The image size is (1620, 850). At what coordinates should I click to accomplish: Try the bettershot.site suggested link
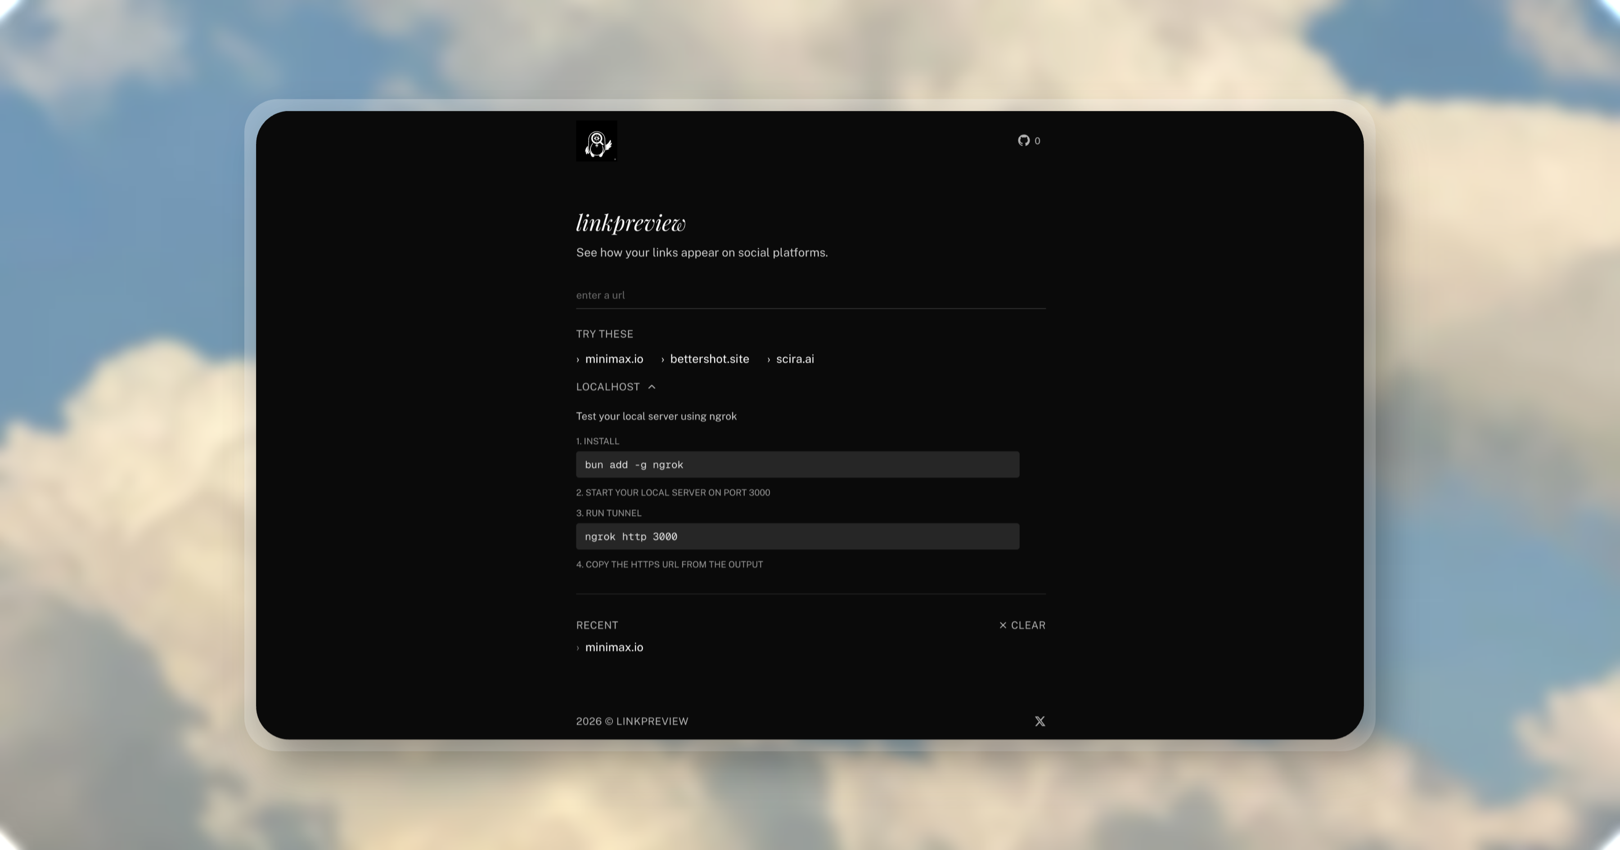coord(705,359)
